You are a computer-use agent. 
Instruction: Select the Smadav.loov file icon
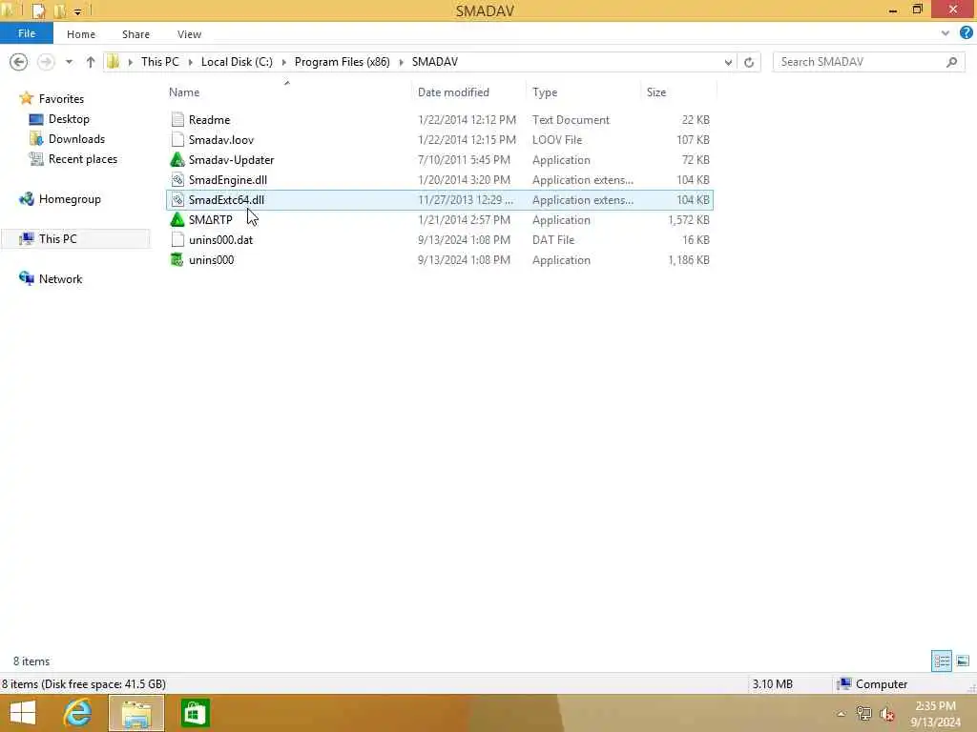click(x=177, y=139)
